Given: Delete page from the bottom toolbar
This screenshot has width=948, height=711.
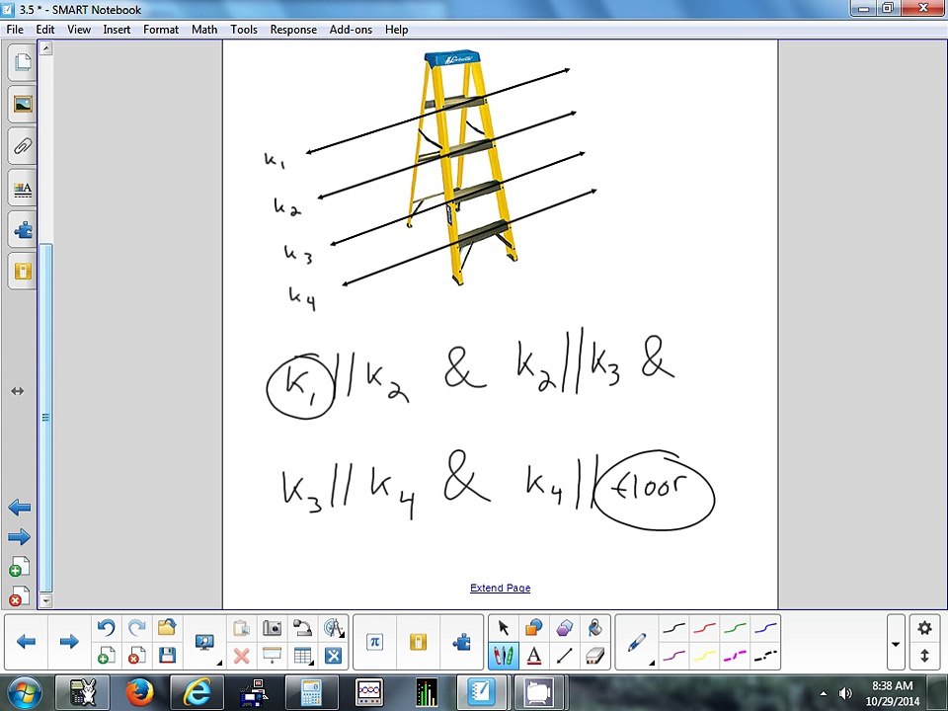Looking at the screenshot, I should (x=137, y=656).
